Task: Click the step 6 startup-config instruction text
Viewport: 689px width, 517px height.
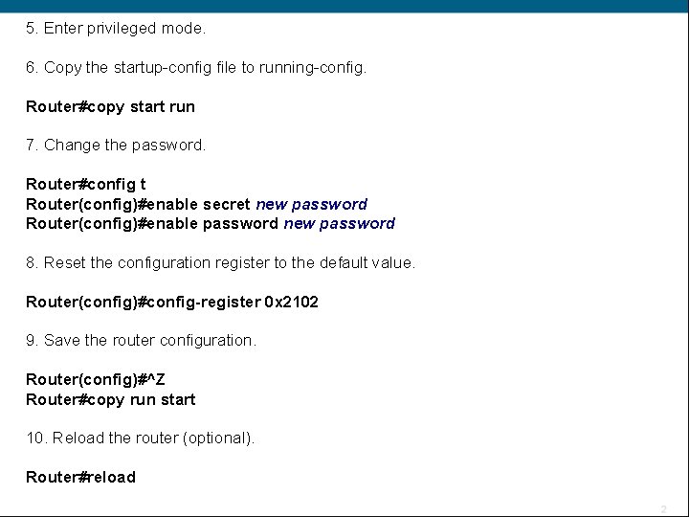Action: pos(196,68)
